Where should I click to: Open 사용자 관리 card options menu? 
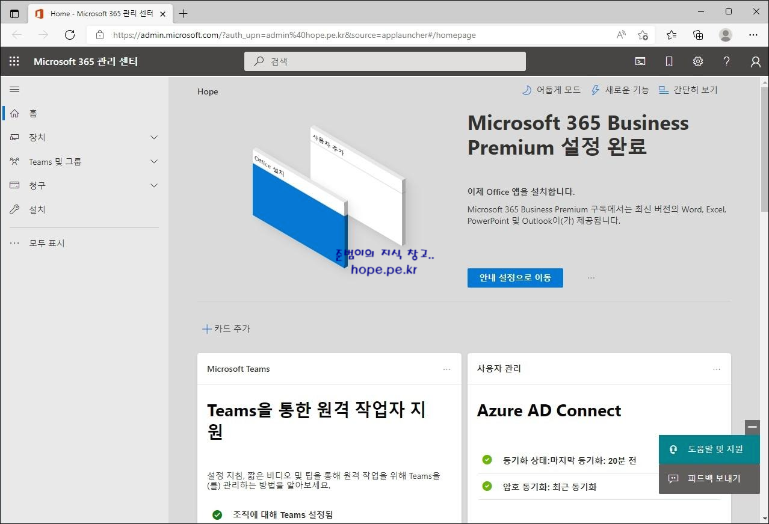click(x=717, y=369)
